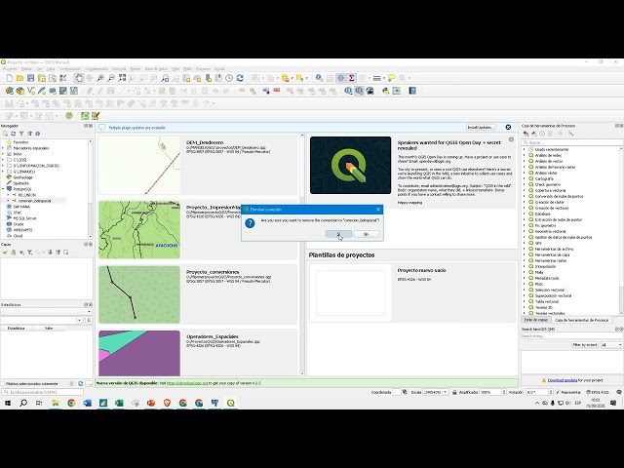Click the map tips speech bubble icon
Screen dimensions: 624x468
[392, 78]
